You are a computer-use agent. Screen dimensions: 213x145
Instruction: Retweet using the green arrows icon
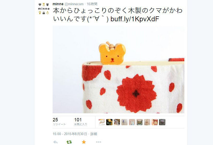pos(69,142)
